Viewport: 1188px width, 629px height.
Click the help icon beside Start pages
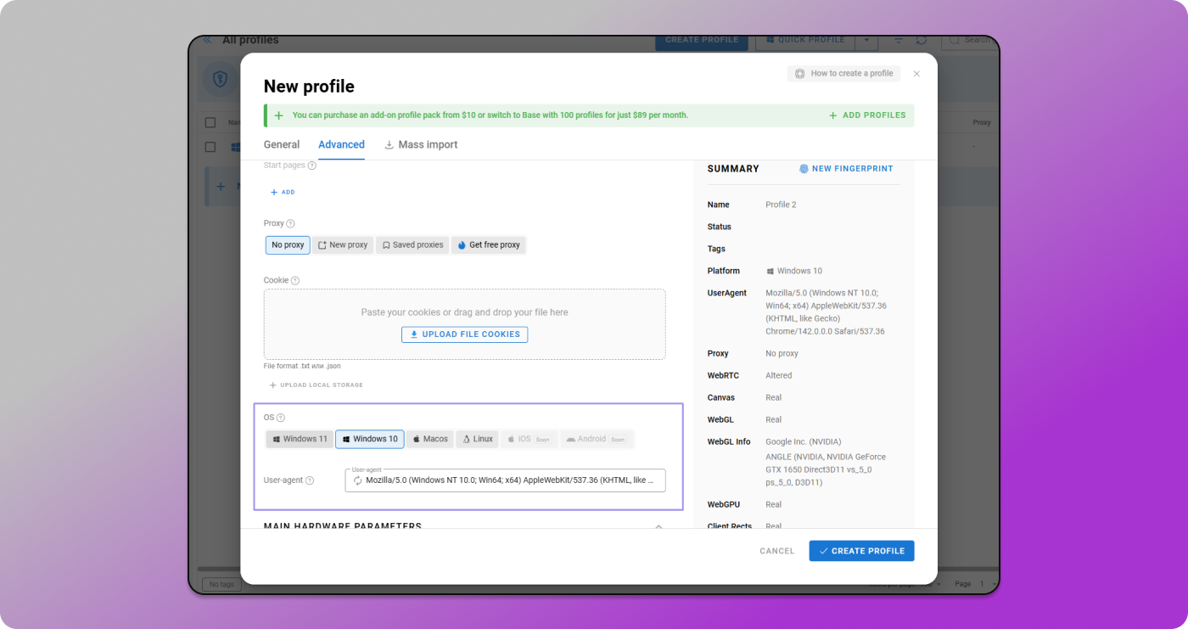[x=311, y=166]
